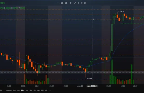Toggle drawings visibility with eye icon
The height and width of the screenshot is (93, 144).
click(x=82, y=3)
